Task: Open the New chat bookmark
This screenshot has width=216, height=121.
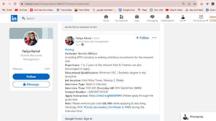Action: tap(156, 10)
